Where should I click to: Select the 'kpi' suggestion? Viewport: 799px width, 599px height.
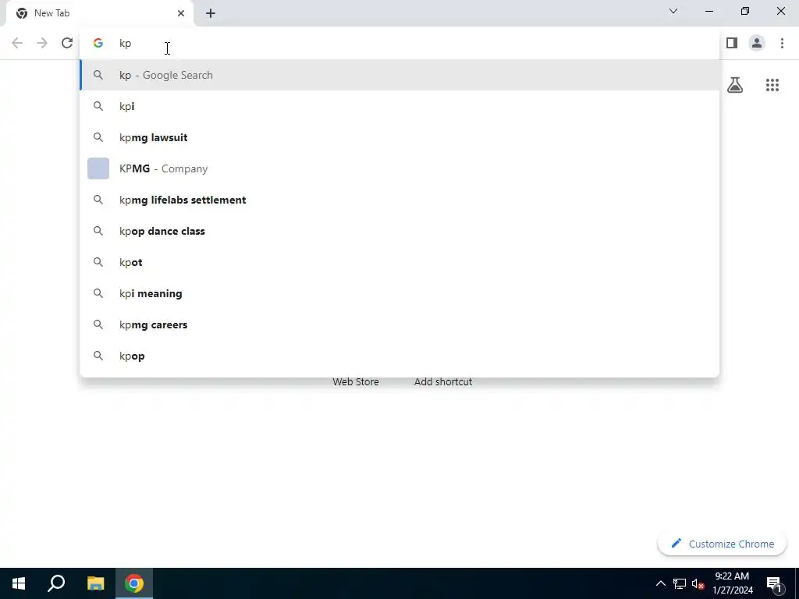point(399,106)
